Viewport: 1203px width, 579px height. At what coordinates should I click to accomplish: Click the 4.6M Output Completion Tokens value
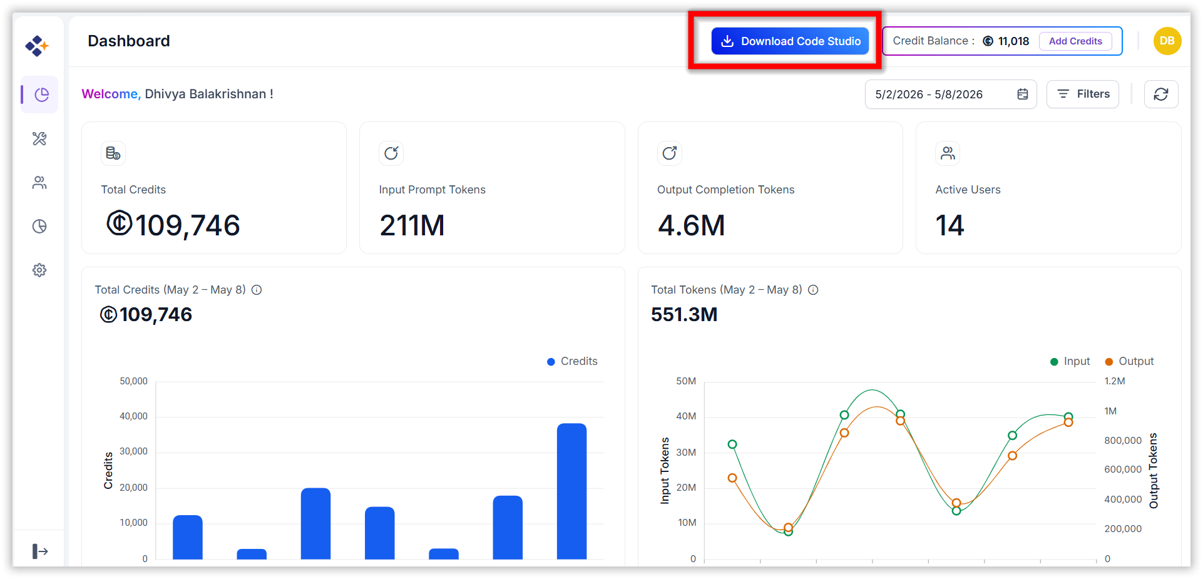[x=691, y=225]
